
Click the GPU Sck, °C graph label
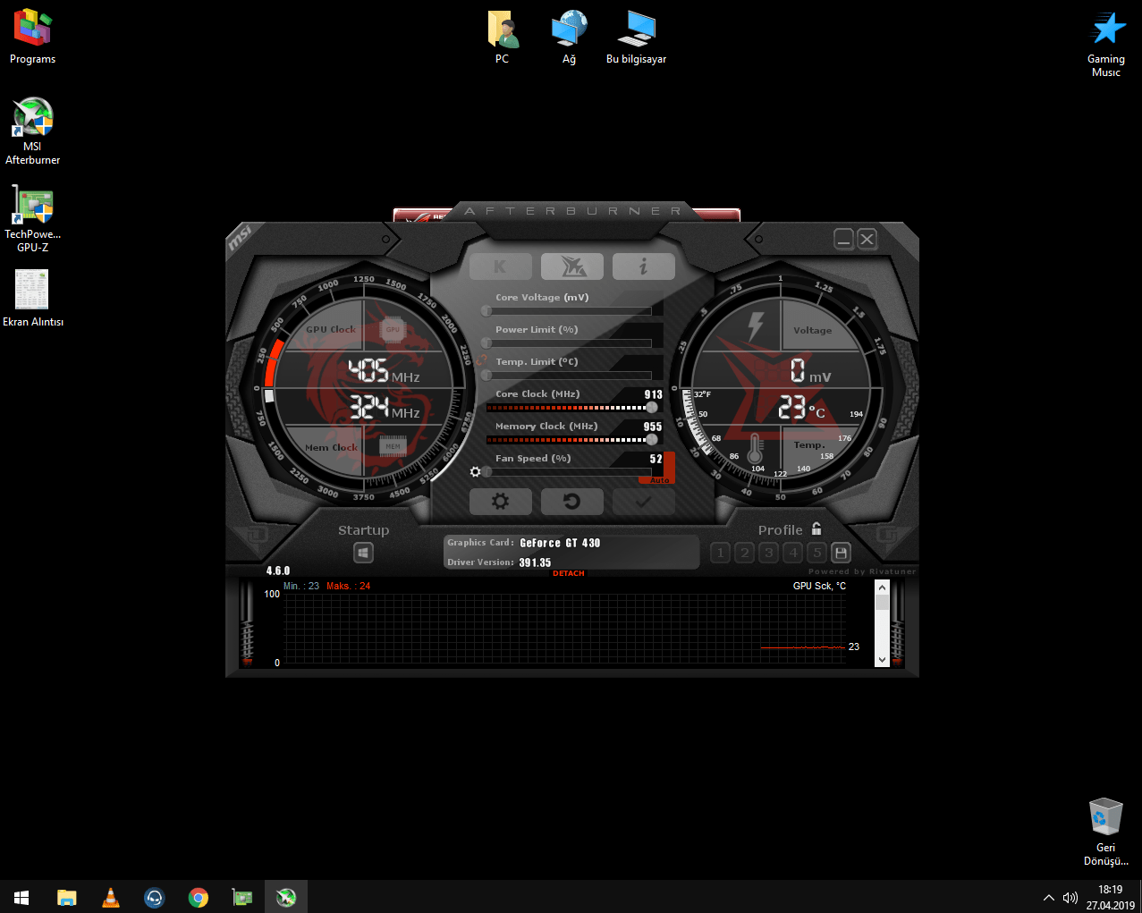(819, 586)
